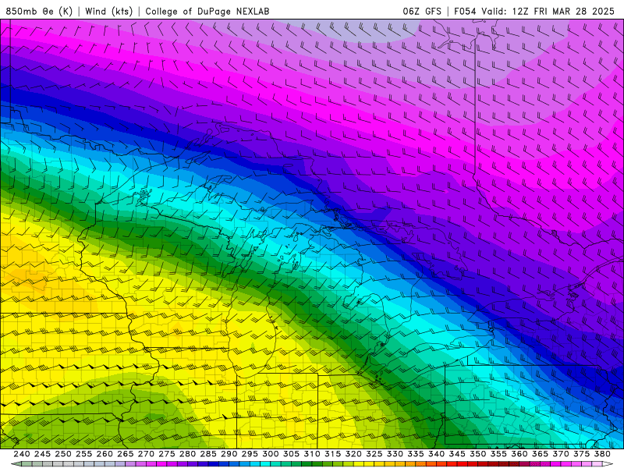Select the 250 legend value
624x468 pixels.
(x=63, y=454)
